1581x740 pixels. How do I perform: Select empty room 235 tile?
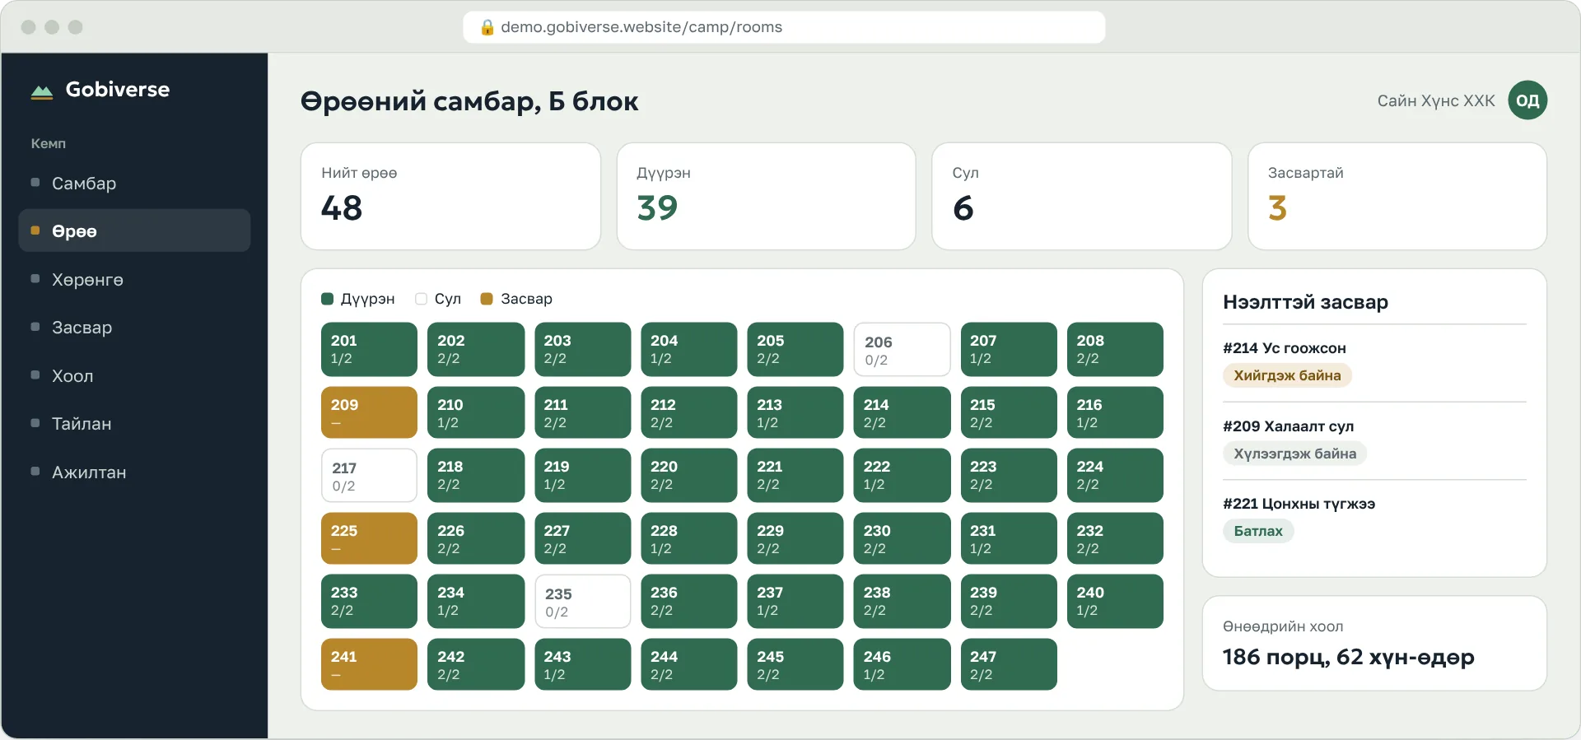pos(582,602)
